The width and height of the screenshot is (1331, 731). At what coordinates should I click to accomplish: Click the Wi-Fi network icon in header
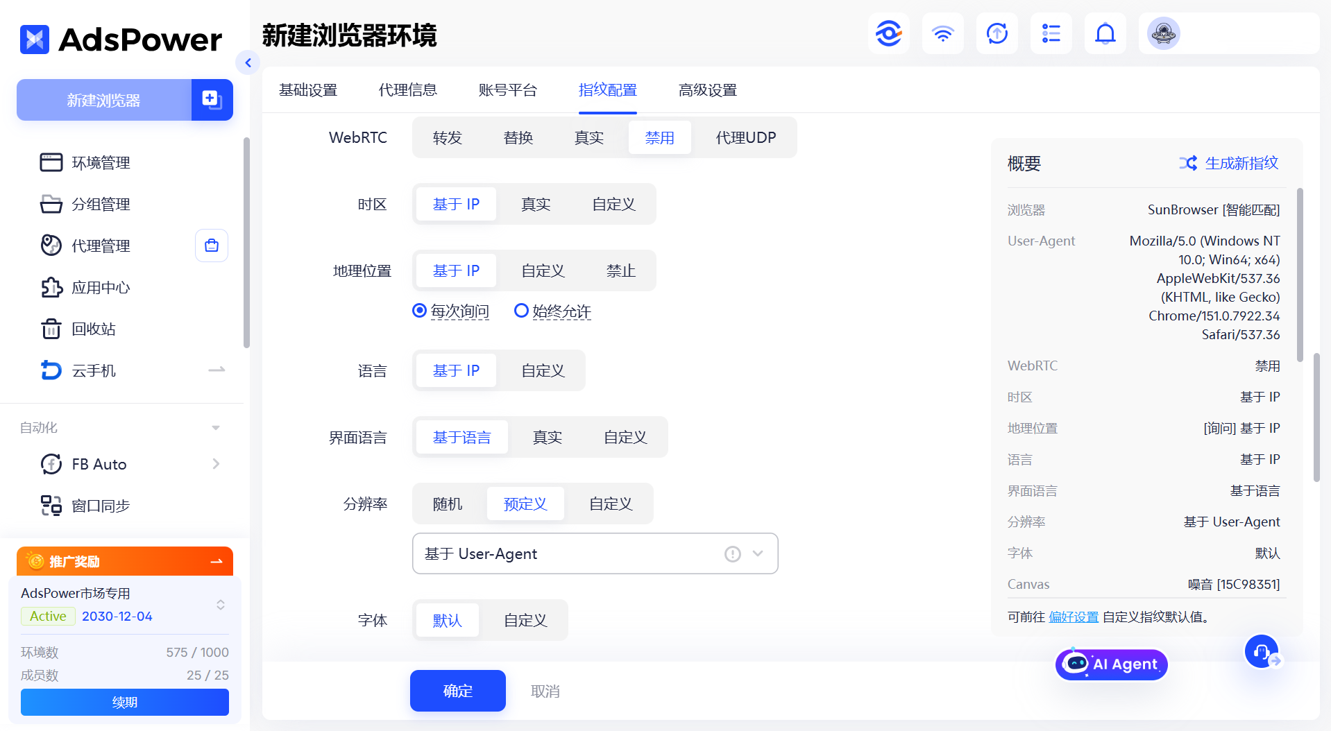pyautogui.click(x=942, y=33)
